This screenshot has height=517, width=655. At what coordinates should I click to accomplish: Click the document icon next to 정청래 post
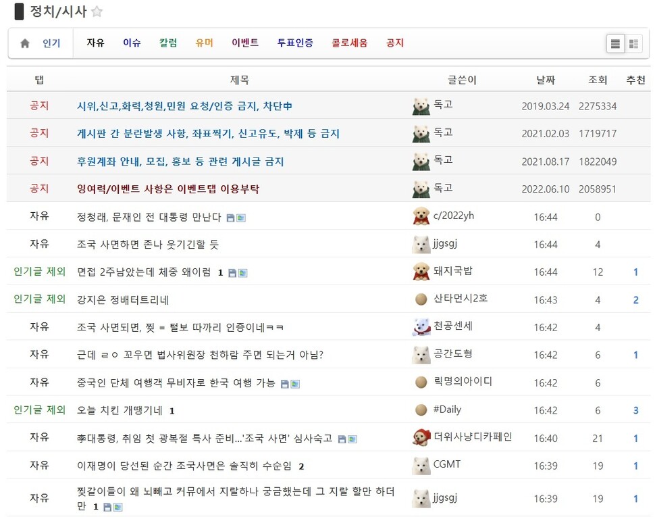pos(230,218)
